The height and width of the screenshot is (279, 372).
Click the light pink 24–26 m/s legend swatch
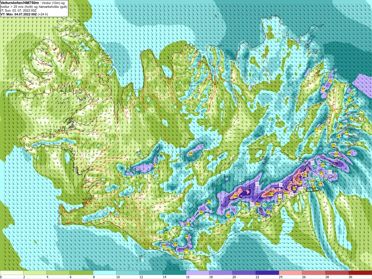pyautogui.click(x=291, y=273)
